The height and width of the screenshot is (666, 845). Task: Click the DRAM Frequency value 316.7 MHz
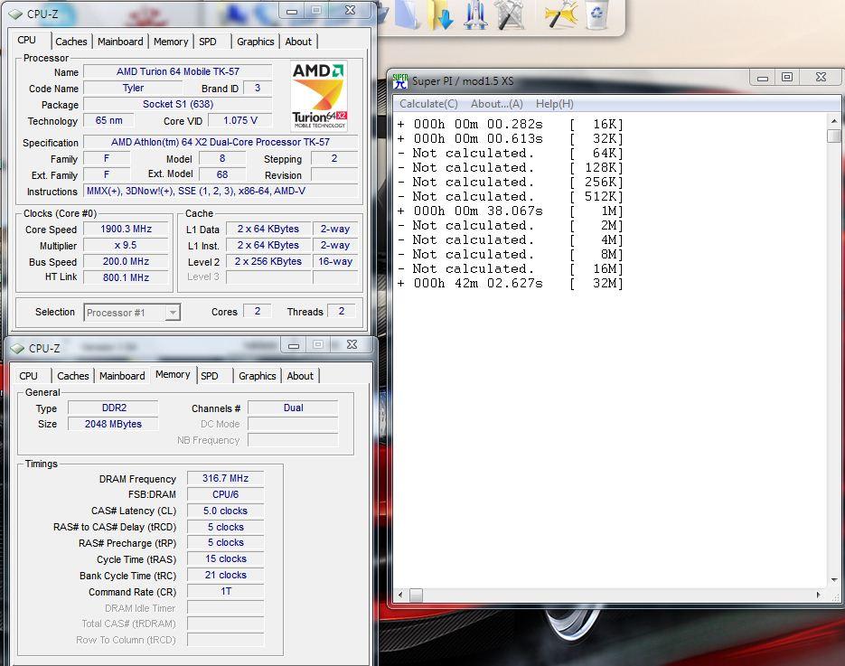pyautogui.click(x=225, y=478)
